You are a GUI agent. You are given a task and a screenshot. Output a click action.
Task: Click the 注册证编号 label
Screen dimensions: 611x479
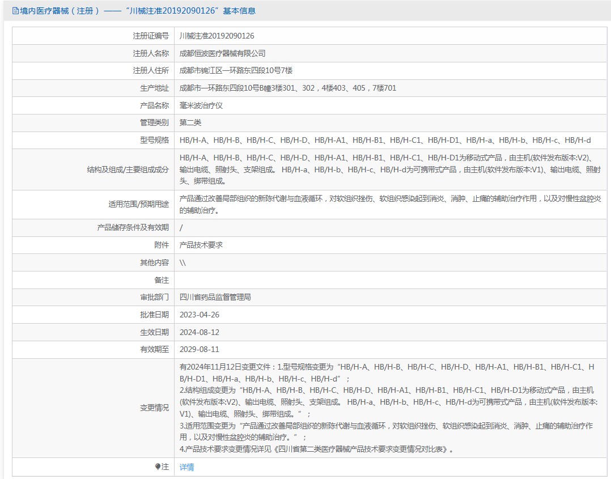[151, 36]
